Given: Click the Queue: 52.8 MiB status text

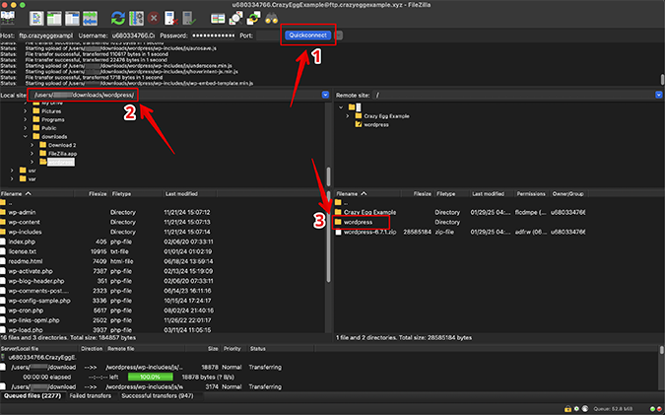Looking at the screenshot, I should (613, 409).
